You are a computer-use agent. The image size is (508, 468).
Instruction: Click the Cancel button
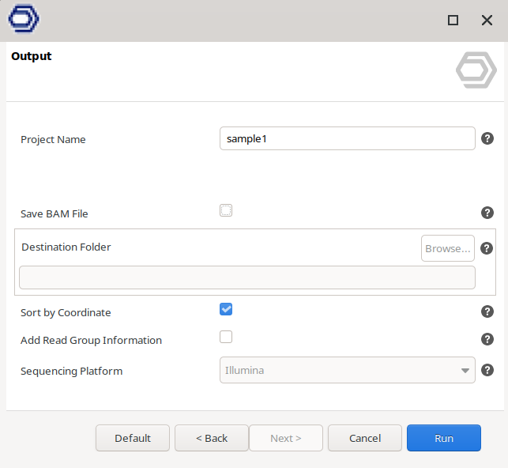[x=365, y=438]
